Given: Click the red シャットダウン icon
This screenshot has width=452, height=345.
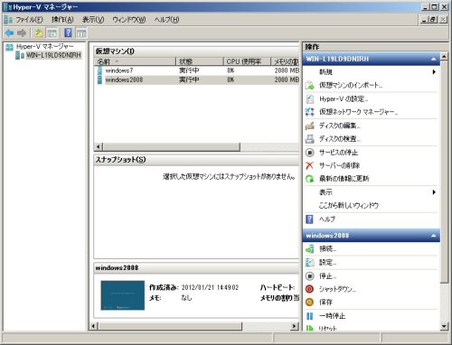Looking at the screenshot, I should point(310,289).
